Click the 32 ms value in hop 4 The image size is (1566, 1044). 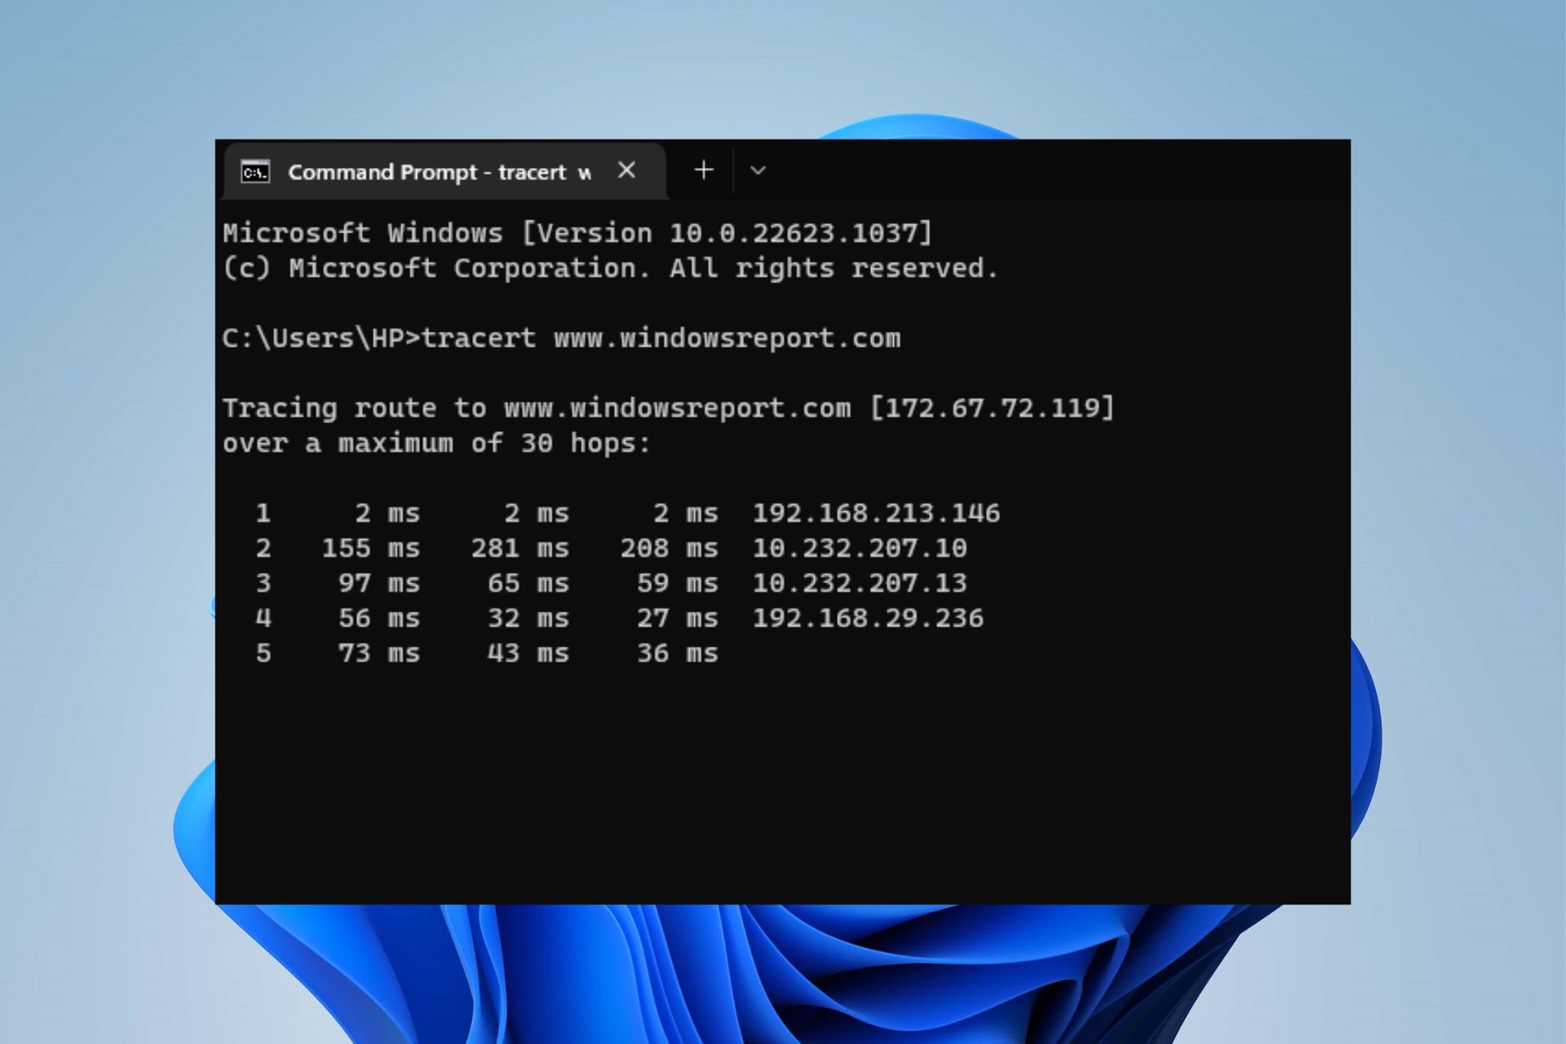(528, 618)
